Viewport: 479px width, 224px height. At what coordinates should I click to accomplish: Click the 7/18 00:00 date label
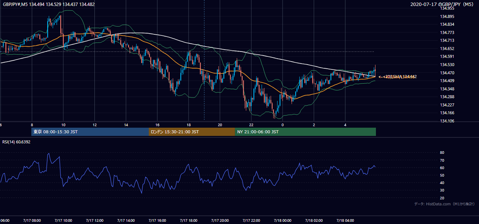283,220
